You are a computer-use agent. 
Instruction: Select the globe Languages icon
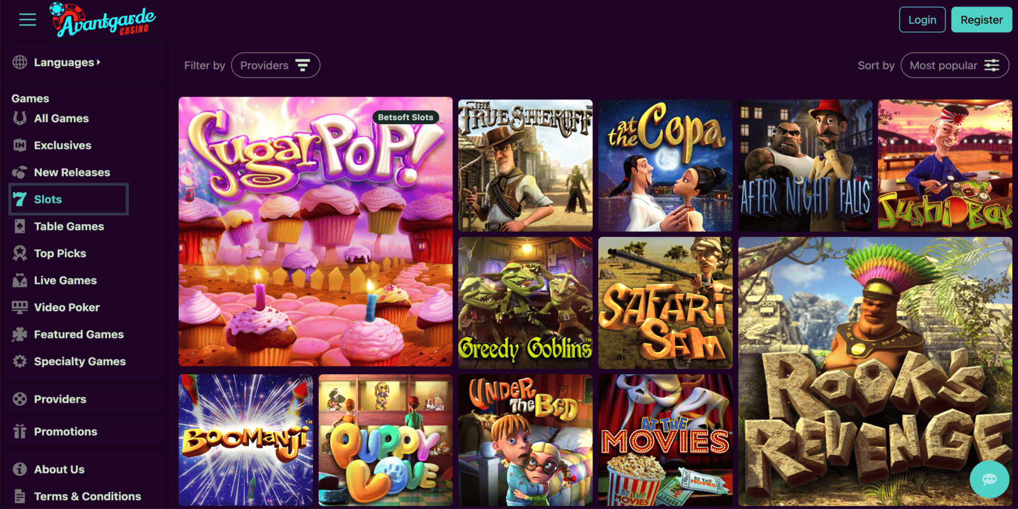pos(20,62)
